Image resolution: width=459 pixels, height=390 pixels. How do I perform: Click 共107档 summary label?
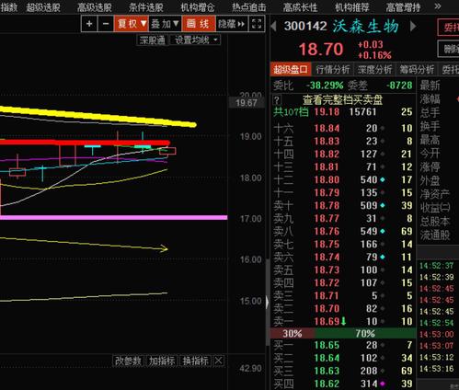coord(291,111)
